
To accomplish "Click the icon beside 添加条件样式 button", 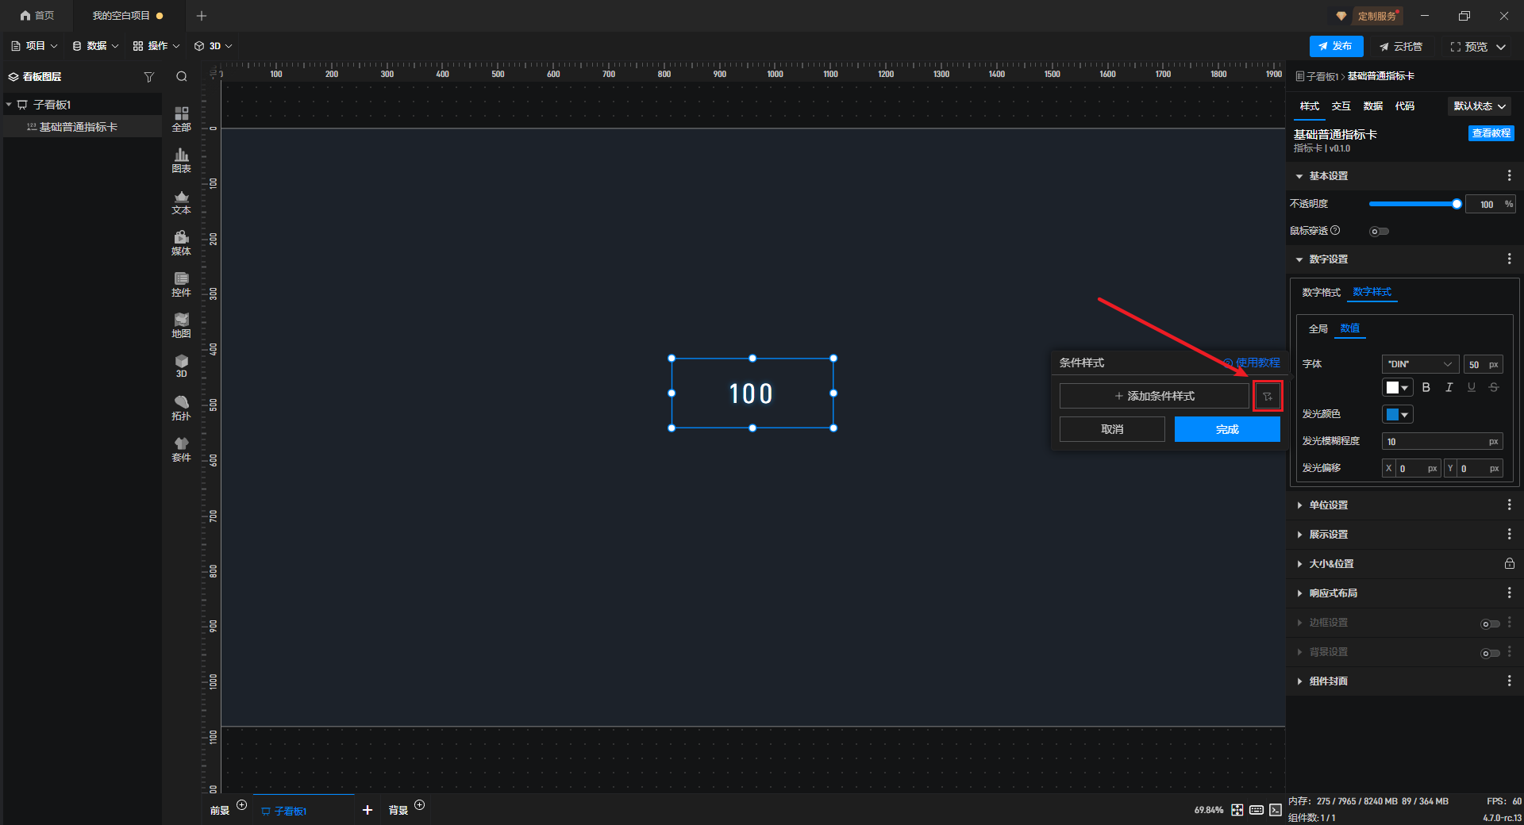I will pos(1267,396).
